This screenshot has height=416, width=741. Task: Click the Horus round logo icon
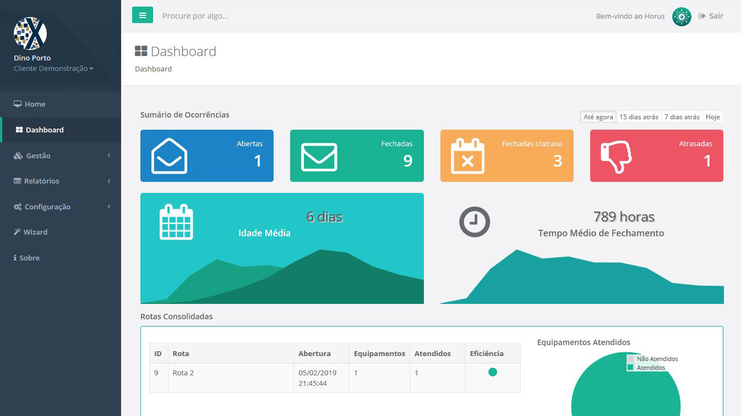pos(682,17)
